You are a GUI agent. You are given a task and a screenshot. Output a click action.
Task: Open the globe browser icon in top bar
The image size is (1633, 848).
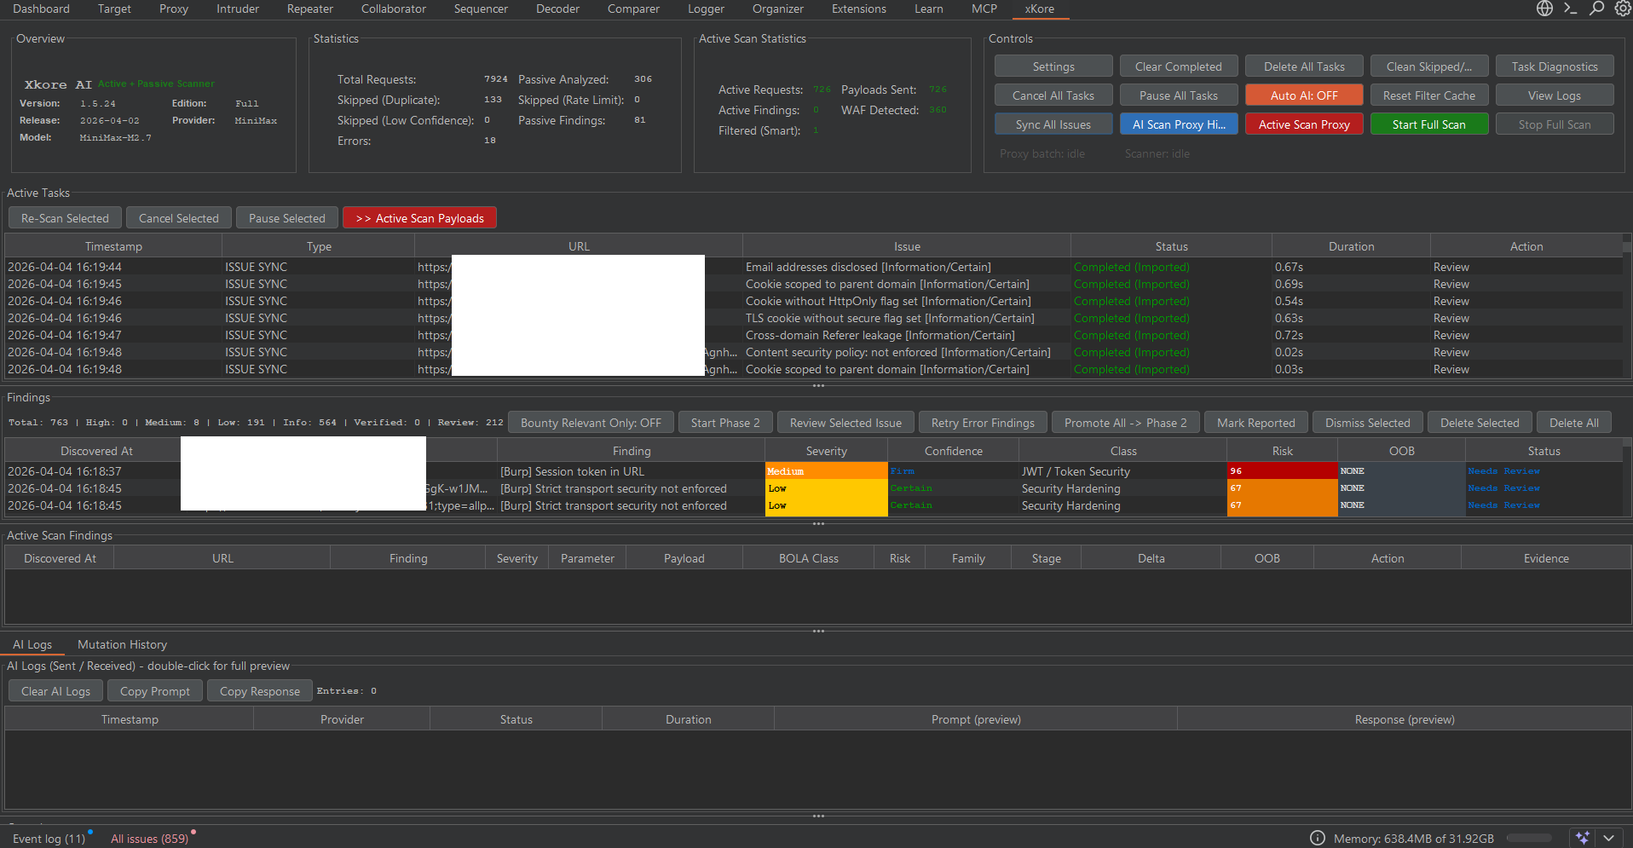tap(1544, 9)
